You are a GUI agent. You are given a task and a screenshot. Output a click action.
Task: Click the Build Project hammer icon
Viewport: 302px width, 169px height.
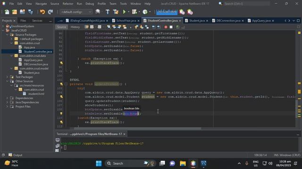pos(108,12)
